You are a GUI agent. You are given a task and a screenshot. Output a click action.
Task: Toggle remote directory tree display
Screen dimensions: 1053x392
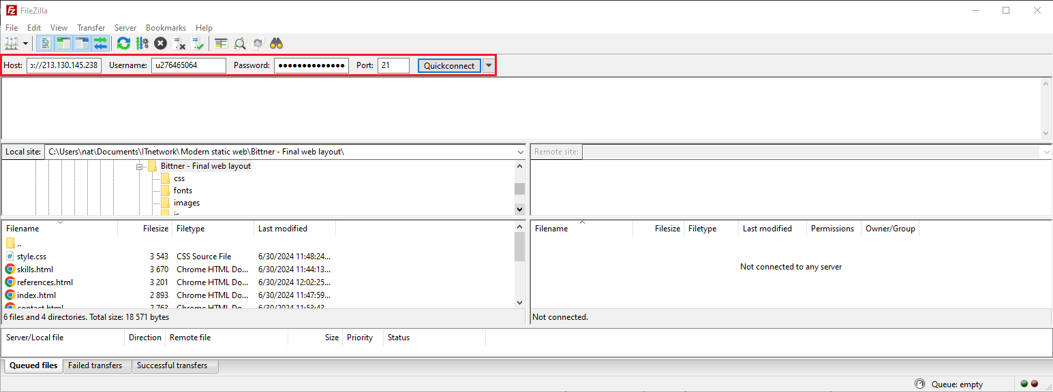point(82,44)
